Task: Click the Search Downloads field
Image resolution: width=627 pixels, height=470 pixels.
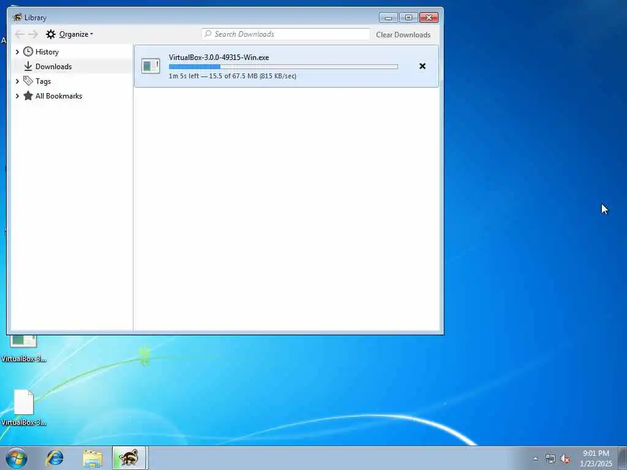Action: tap(286, 34)
